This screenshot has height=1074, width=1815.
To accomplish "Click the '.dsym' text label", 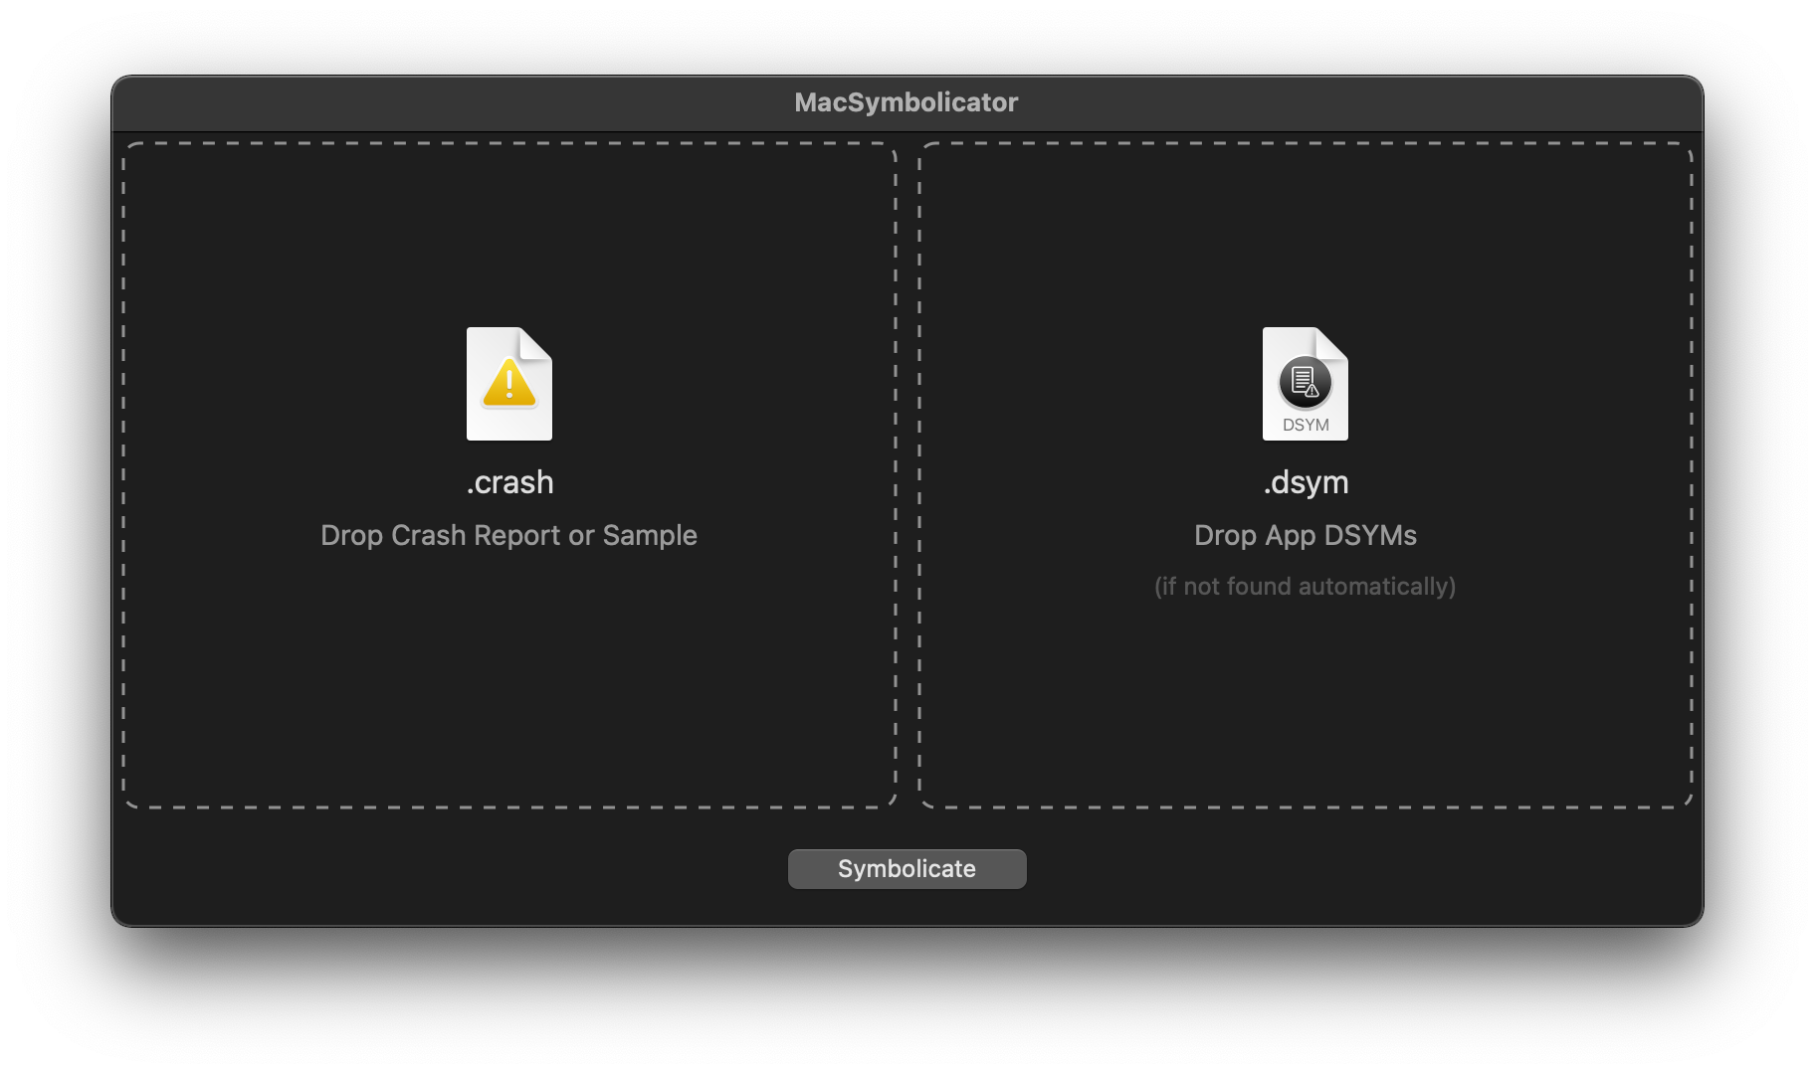I will 1305,483.
